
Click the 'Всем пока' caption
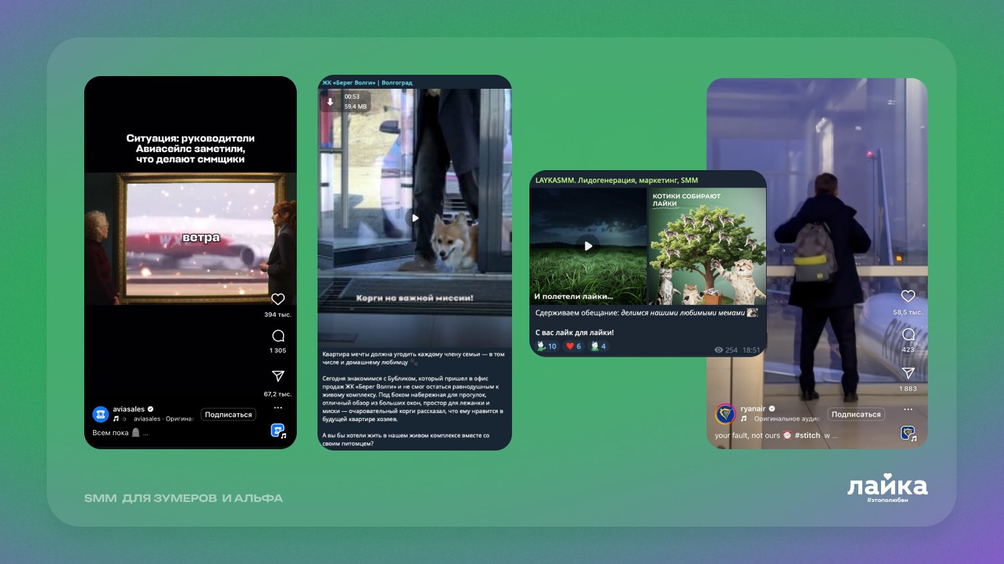point(110,433)
